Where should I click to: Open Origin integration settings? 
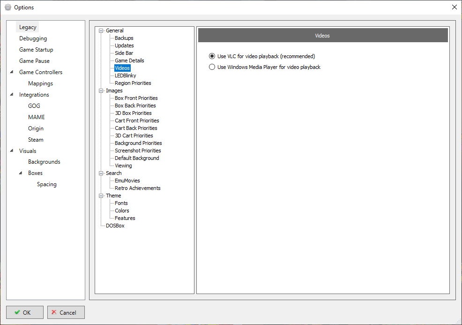(x=36, y=128)
